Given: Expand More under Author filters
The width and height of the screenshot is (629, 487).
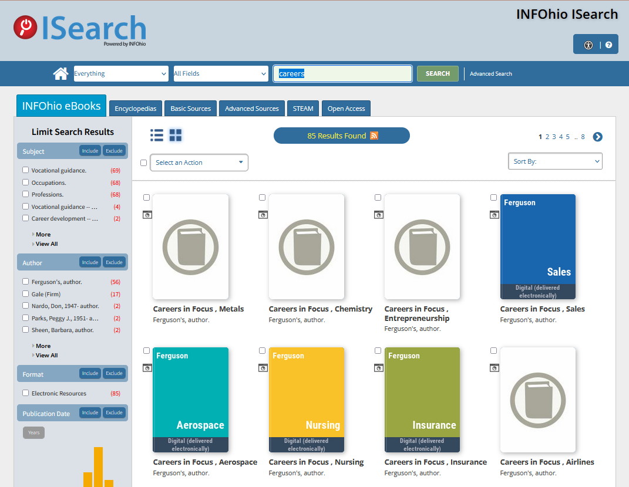Looking at the screenshot, I should pos(43,346).
